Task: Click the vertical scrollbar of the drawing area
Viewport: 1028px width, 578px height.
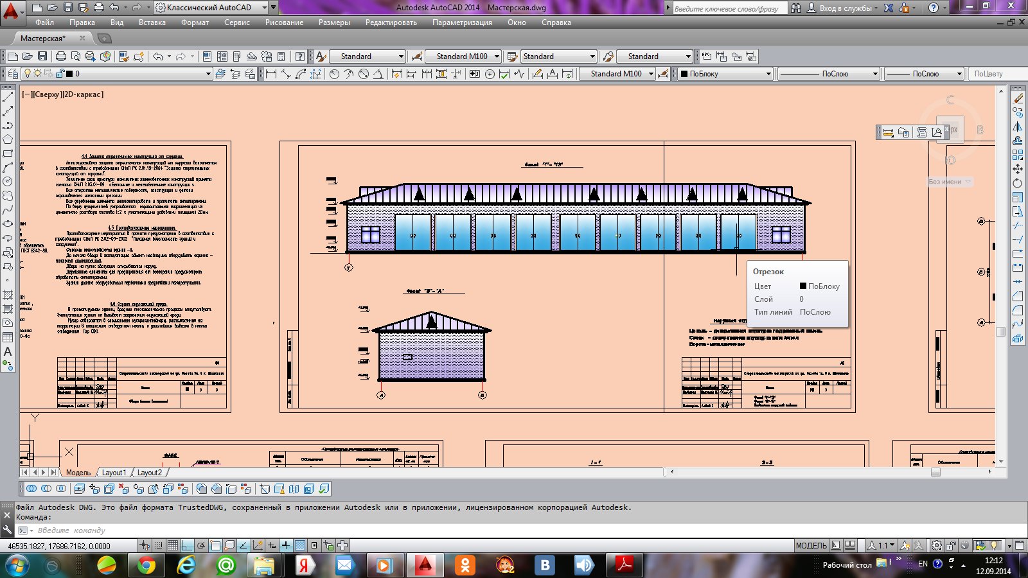Action: (x=1000, y=277)
